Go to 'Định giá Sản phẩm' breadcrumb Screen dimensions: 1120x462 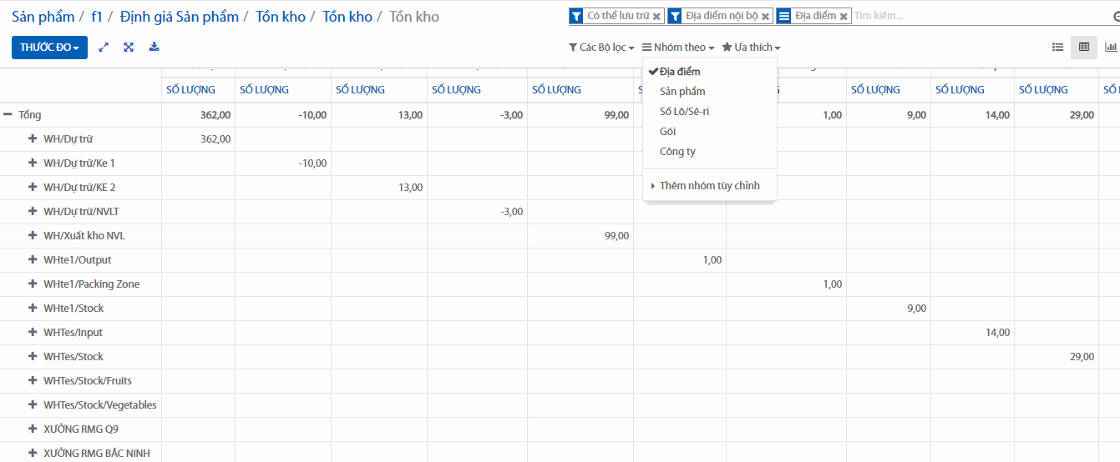tap(179, 17)
